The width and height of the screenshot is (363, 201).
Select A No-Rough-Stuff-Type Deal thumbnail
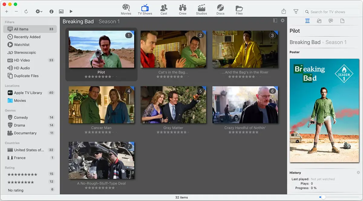(x=101, y=160)
